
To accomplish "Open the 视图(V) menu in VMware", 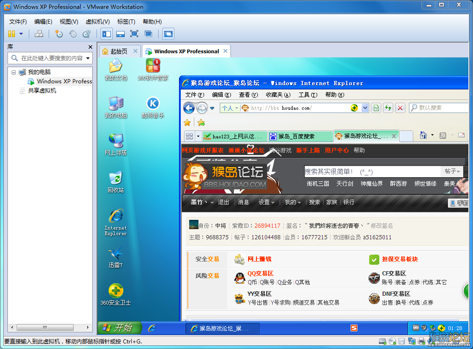I will point(69,22).
